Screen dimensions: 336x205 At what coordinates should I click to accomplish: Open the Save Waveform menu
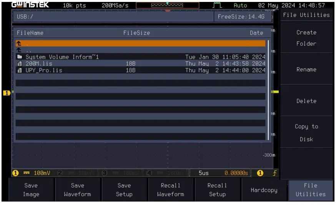pos(78,190)
